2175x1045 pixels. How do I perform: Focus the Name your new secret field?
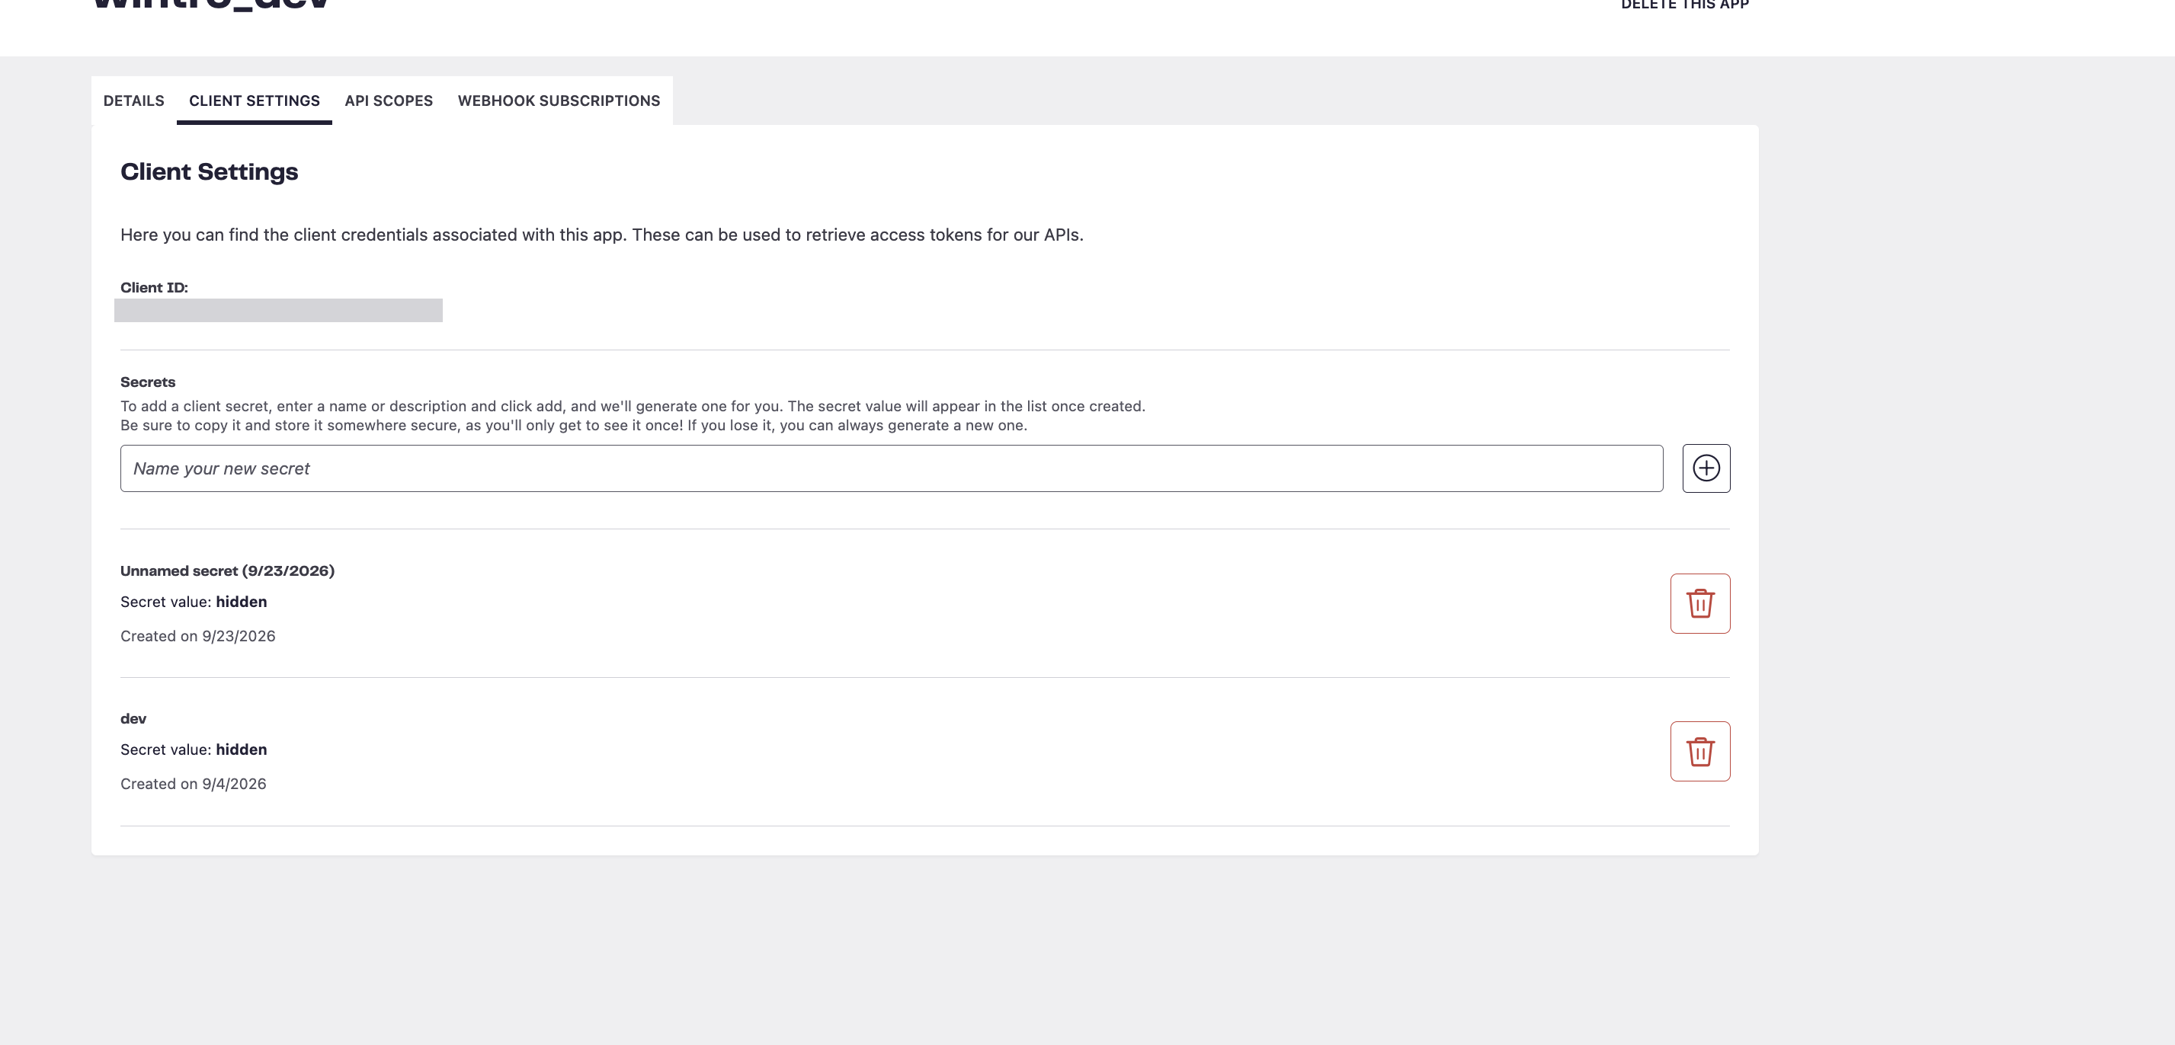(x=892, y=468)
